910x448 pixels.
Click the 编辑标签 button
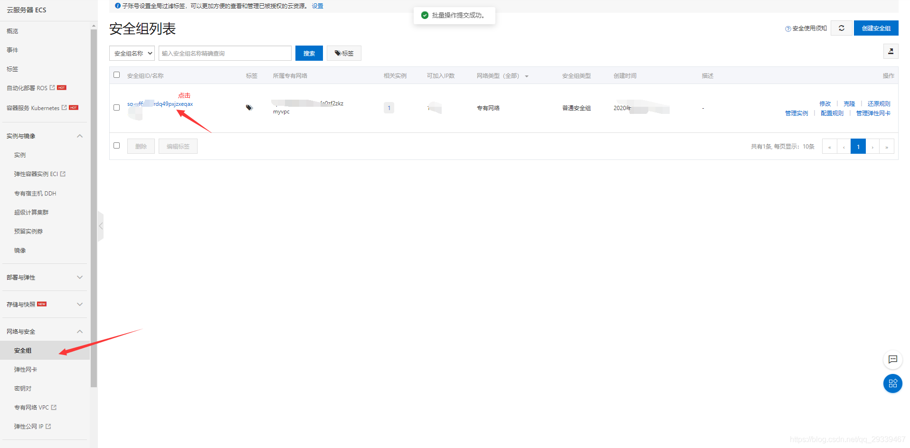coord(178,146)
